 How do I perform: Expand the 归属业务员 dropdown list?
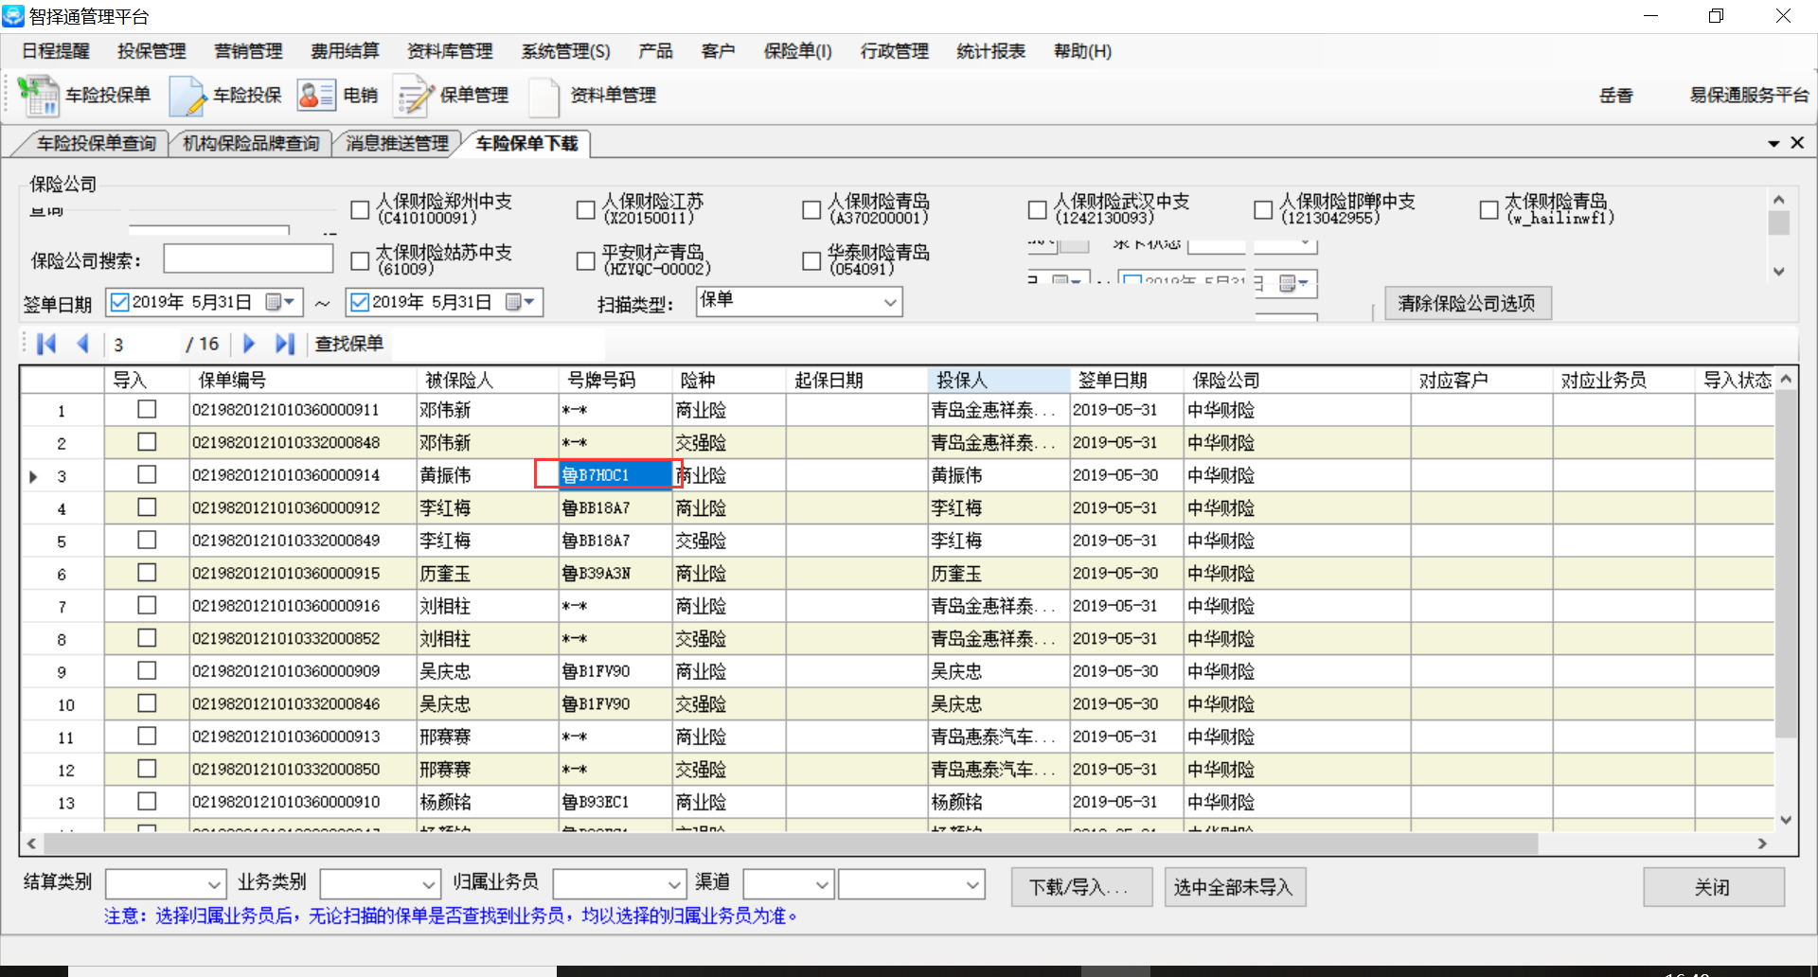tap(674, 885)
